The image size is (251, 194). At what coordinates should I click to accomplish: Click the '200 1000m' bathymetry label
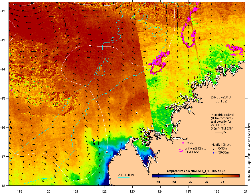coord(126,175)
